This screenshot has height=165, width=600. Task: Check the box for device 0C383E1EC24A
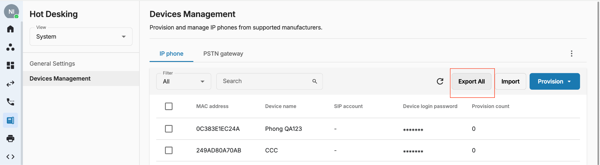(x=169, y=129)
